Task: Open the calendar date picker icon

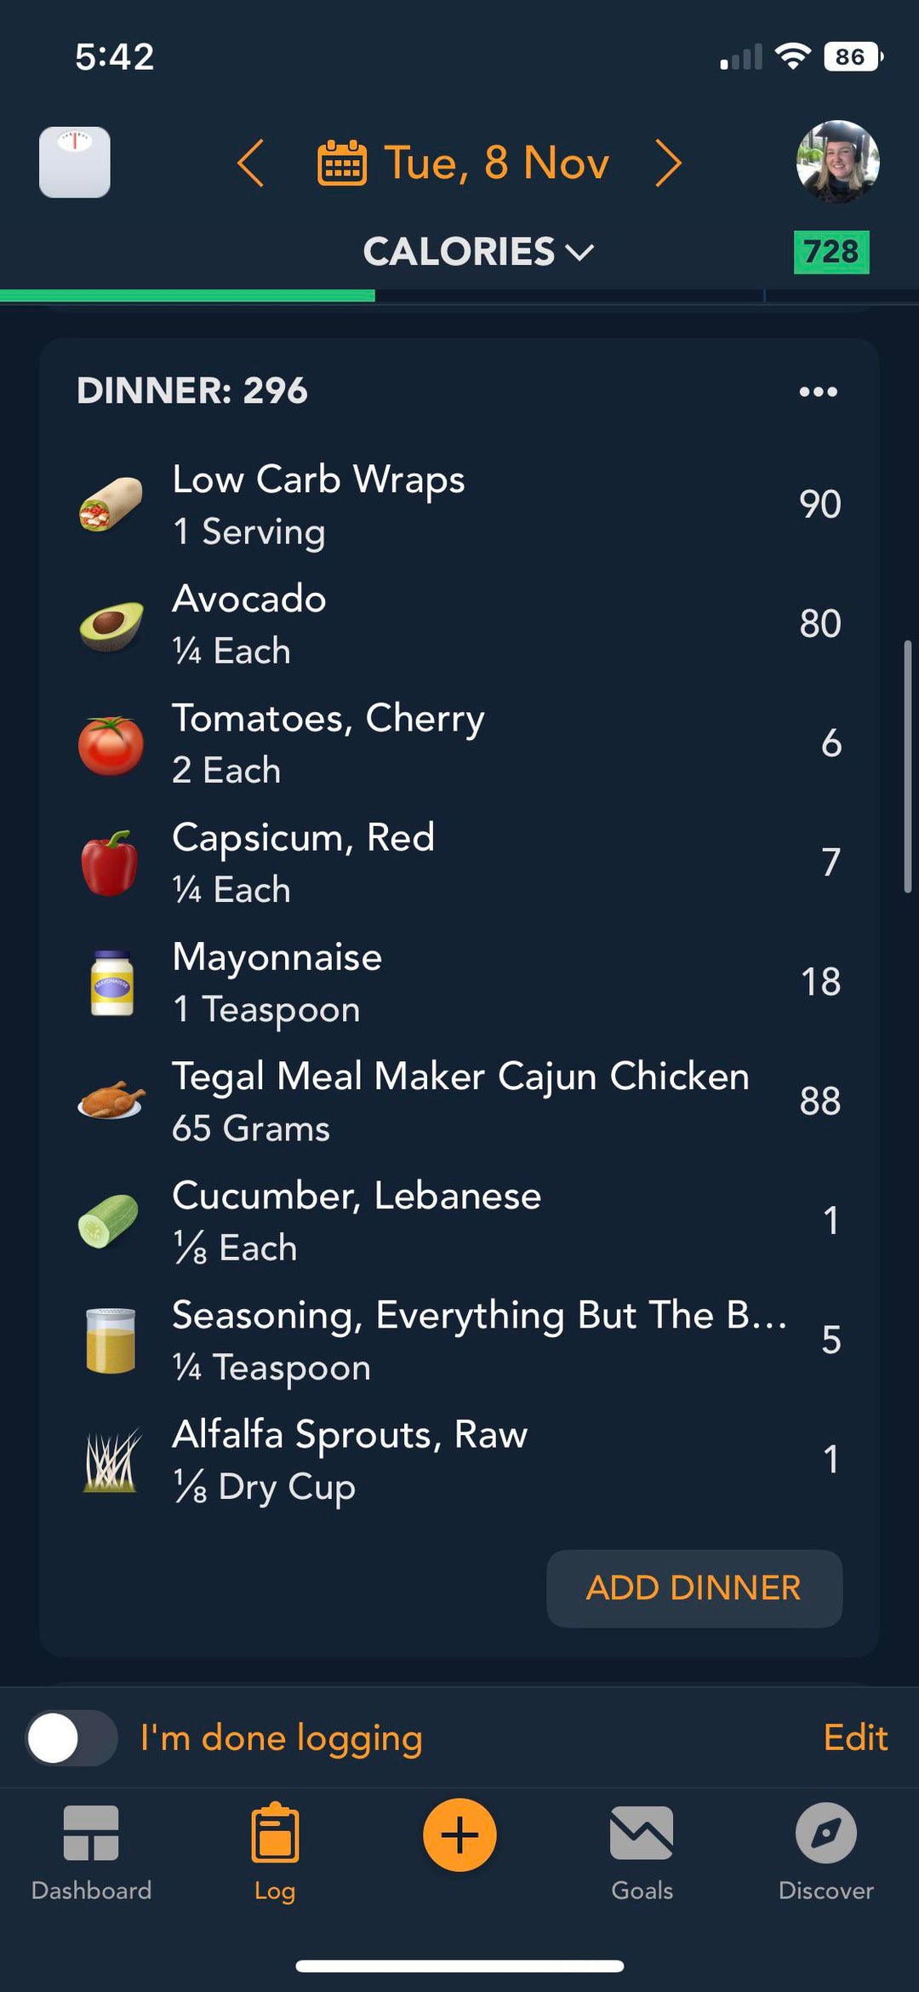Action: point(342,163)
